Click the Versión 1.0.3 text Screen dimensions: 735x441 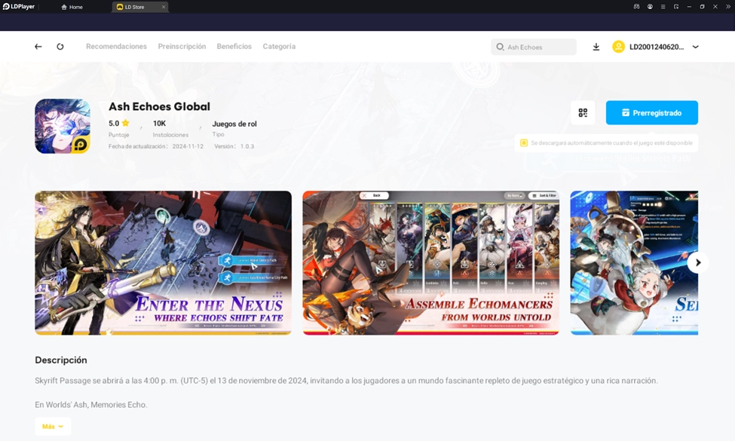234,146
